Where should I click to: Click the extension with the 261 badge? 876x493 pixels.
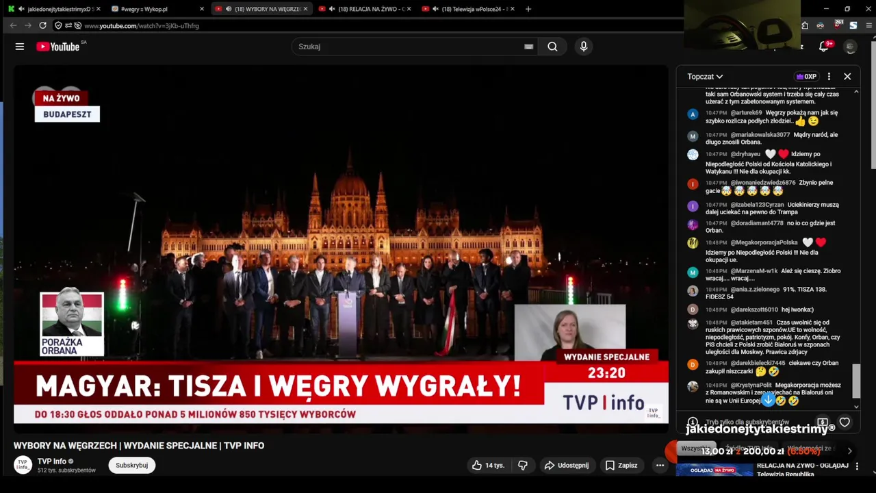838,25
